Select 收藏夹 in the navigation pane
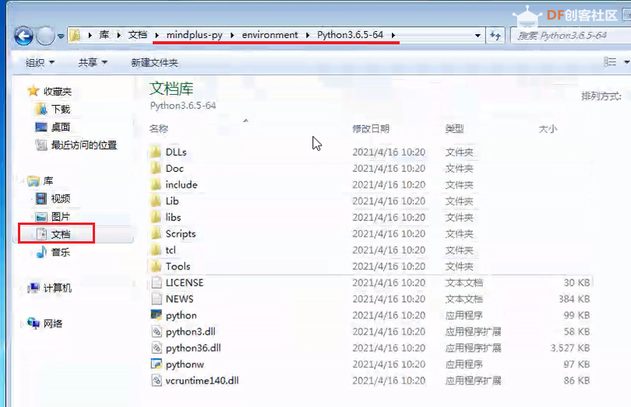Image resolution: width=631 pixels, height=407 pixels. tap(58, 91)
